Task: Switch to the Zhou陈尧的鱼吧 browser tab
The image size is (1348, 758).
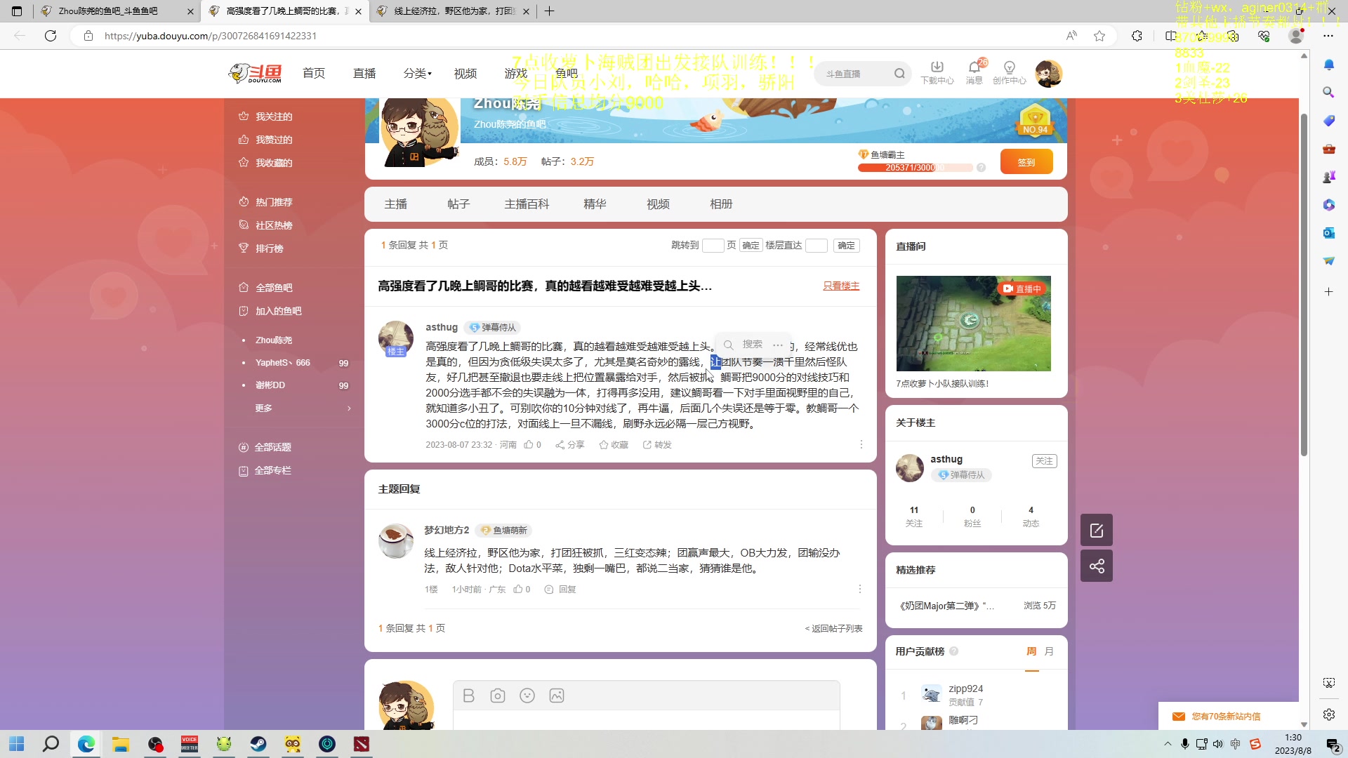Action: [117, 11]
